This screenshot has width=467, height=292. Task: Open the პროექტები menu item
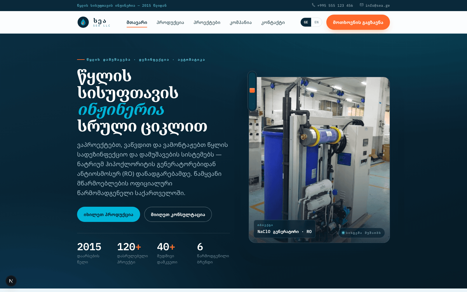pyautogui.click(x=207, y=22)
